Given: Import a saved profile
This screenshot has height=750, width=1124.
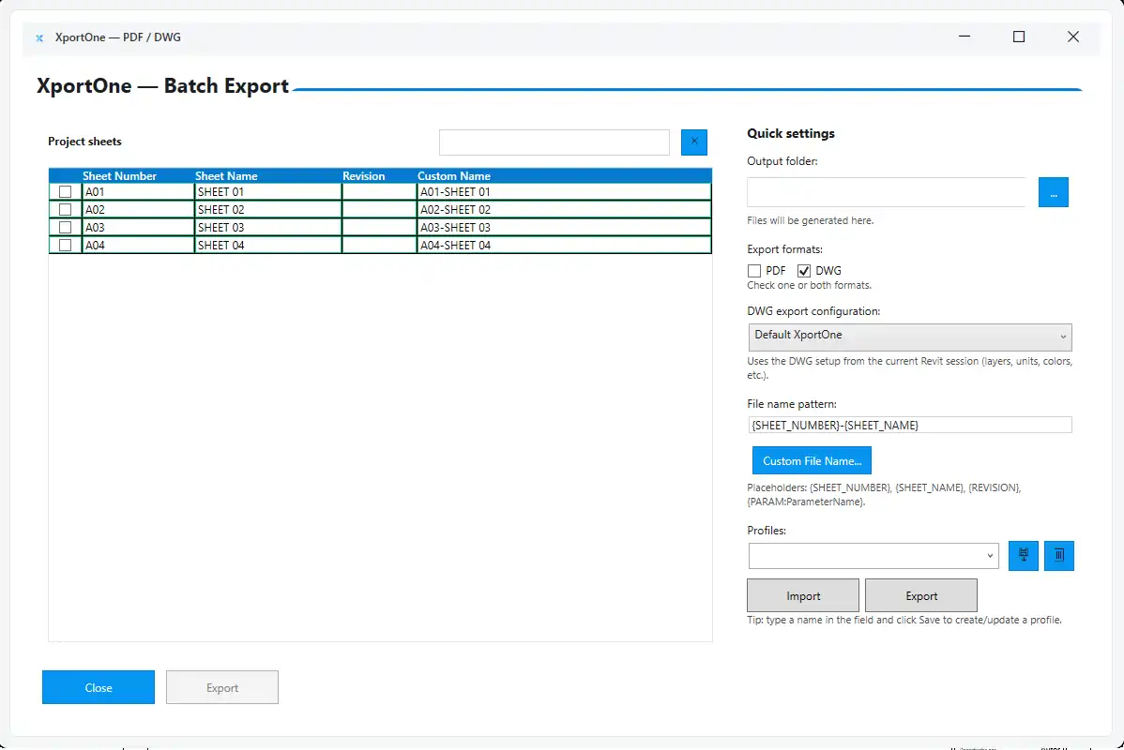Looking at the screenshot, I should point(802,594).
